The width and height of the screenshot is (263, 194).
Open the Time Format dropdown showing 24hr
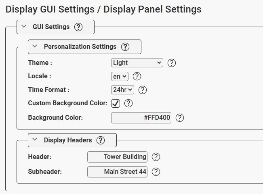click(x=122, y=90)
